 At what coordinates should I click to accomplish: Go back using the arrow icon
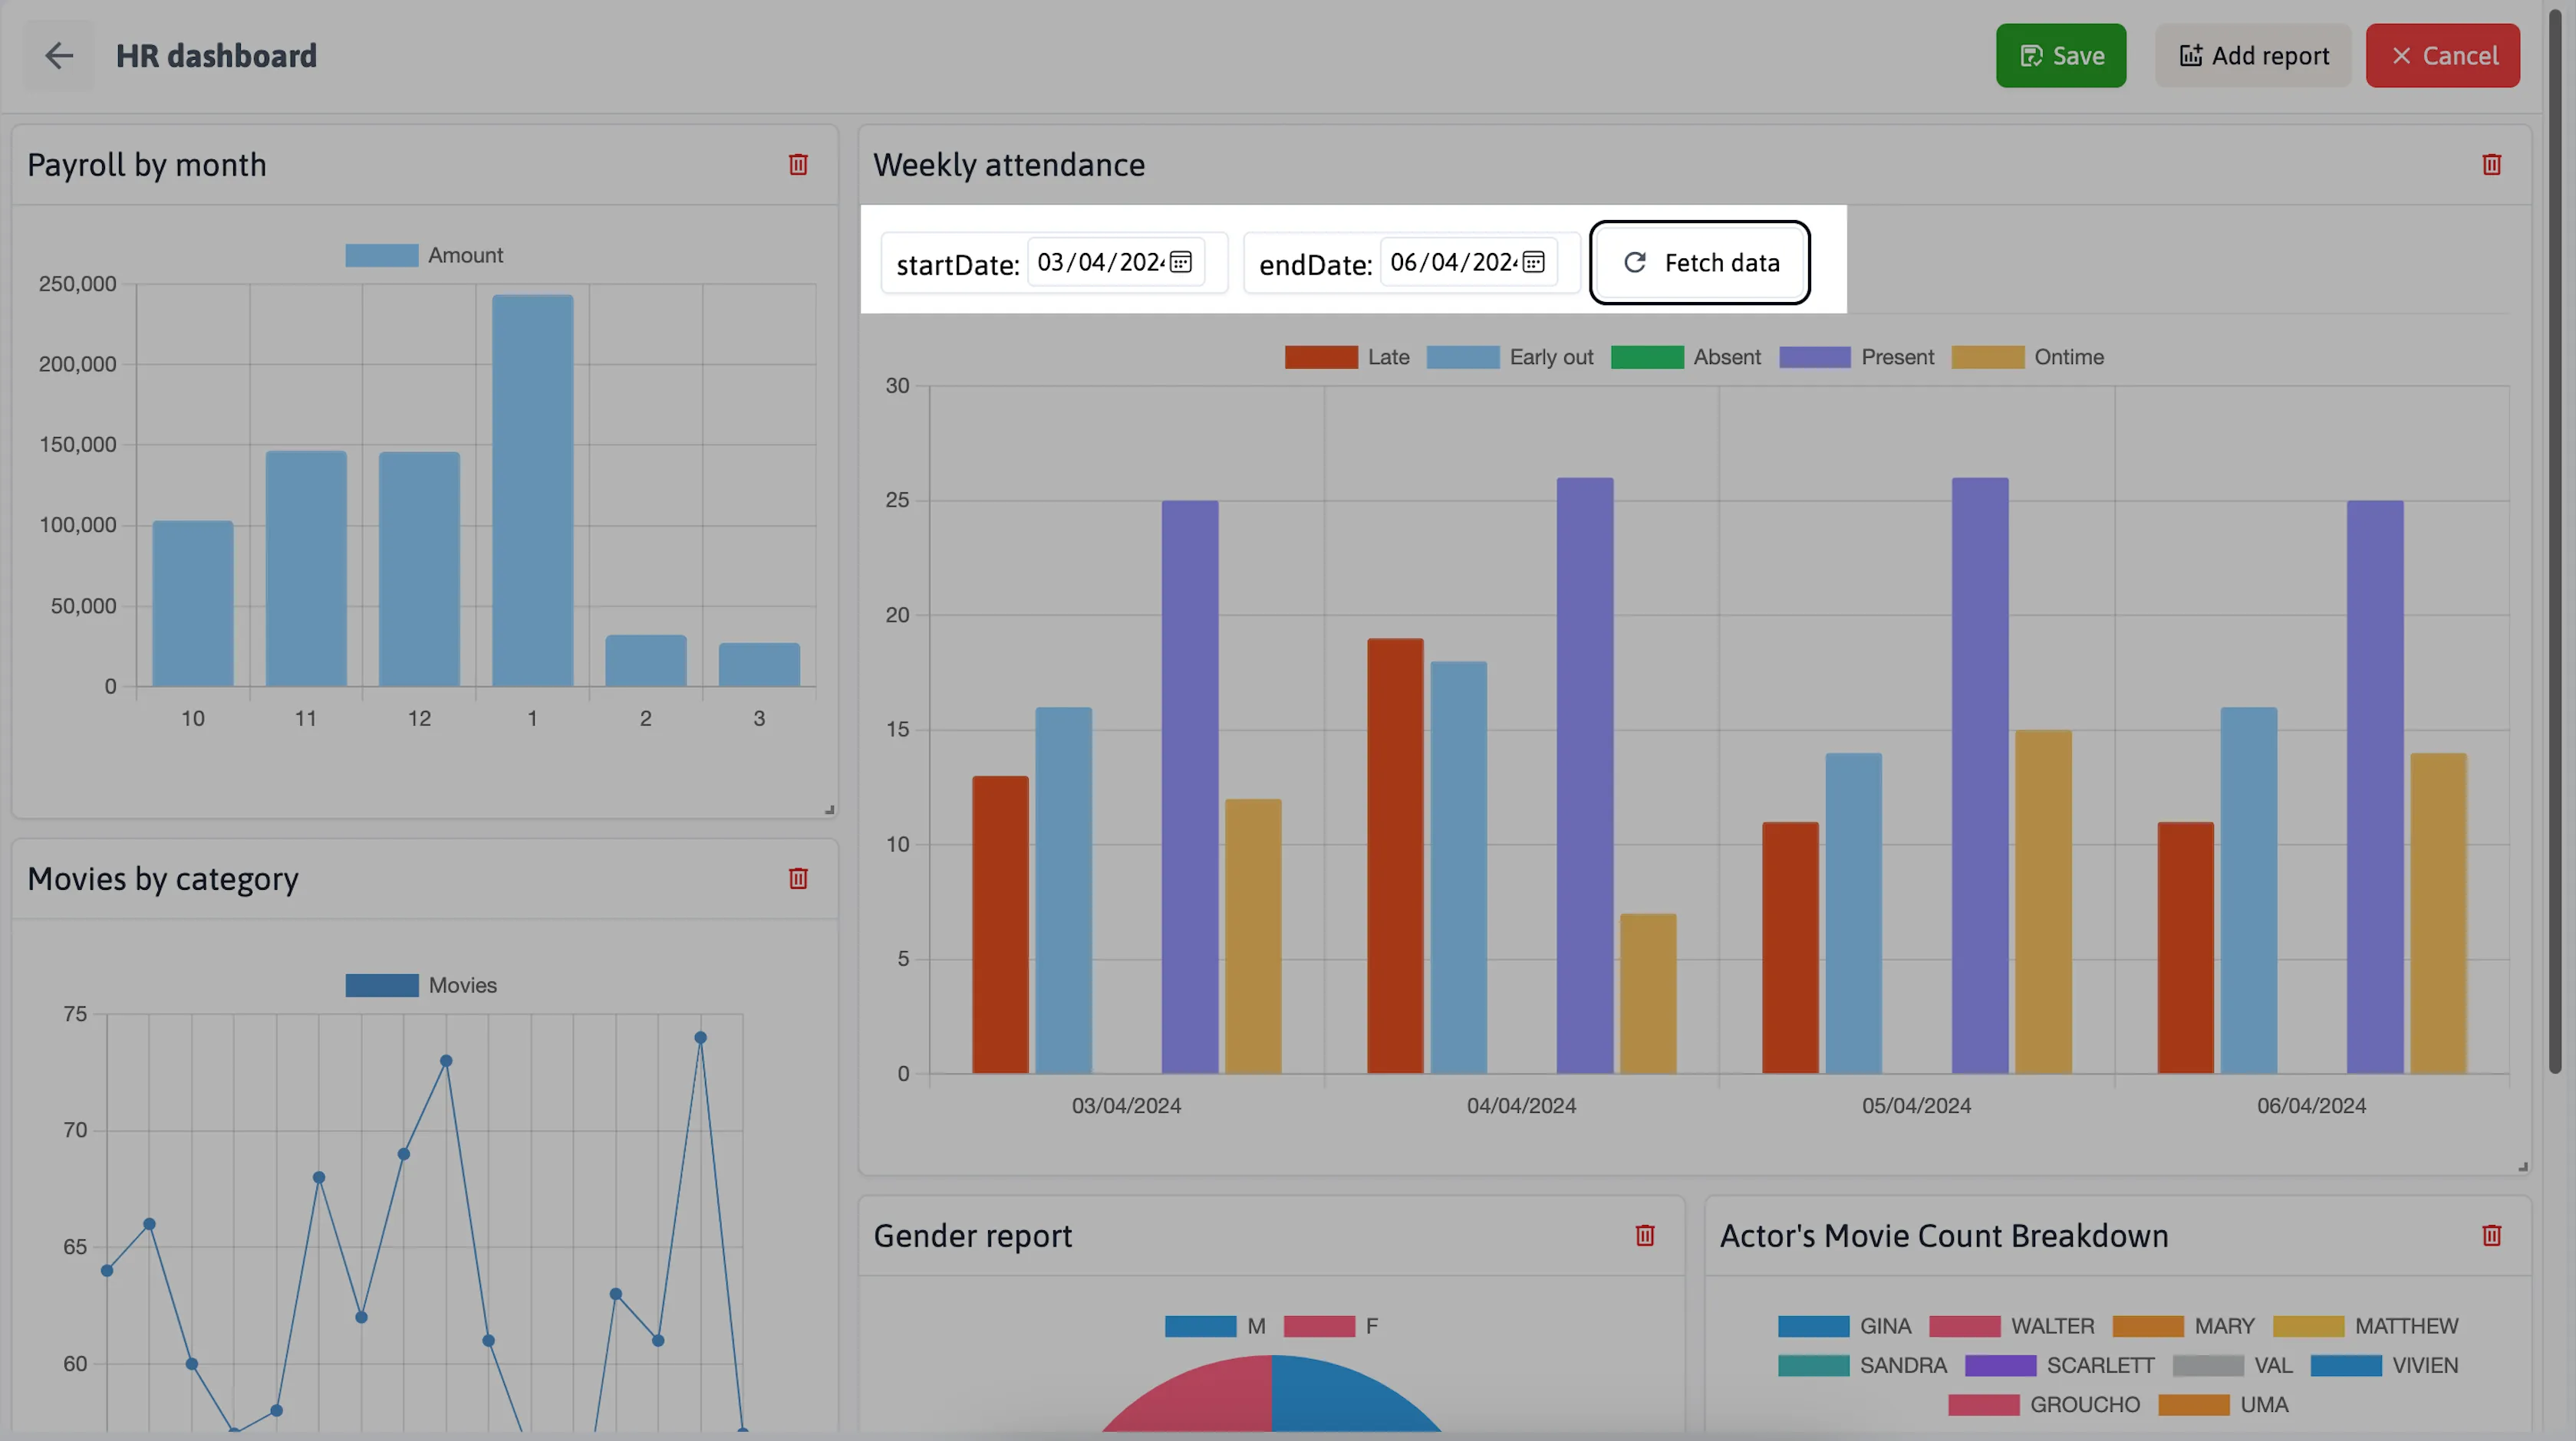point(59,56)
